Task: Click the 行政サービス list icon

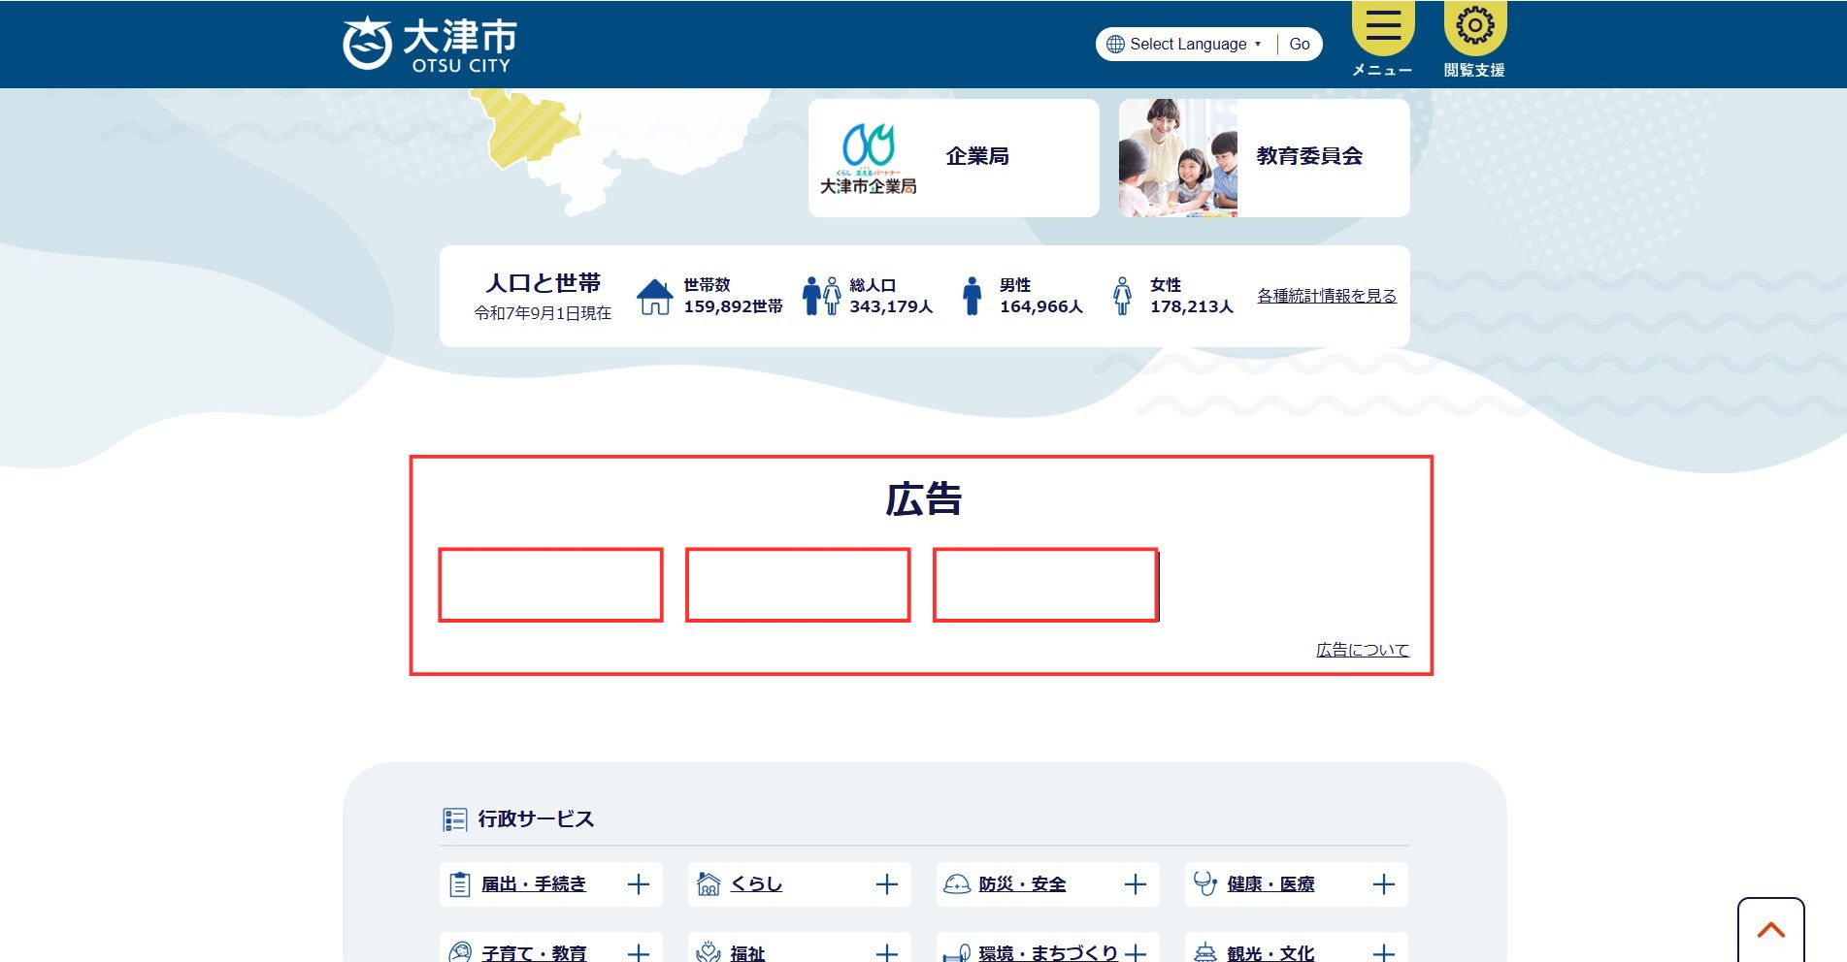Action: (454, 819)
